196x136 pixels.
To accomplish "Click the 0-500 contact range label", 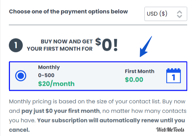I will click(x=46, y=75).
